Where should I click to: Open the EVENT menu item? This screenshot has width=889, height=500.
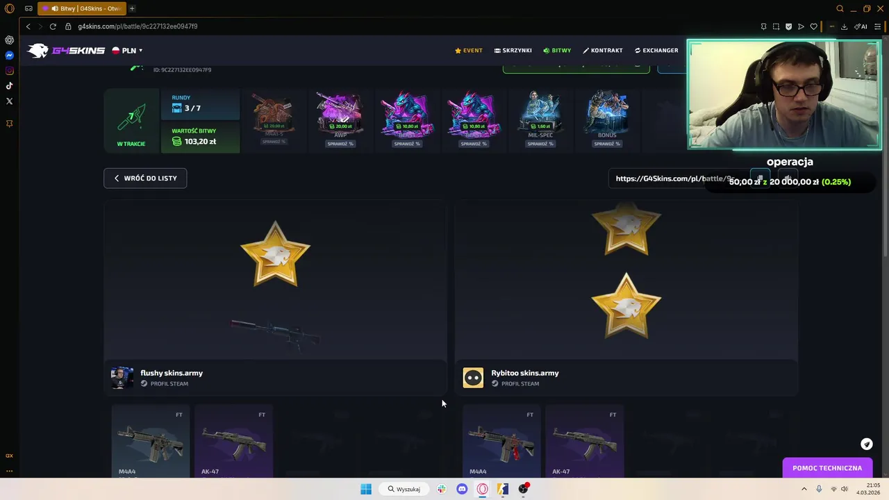point(469,51)
